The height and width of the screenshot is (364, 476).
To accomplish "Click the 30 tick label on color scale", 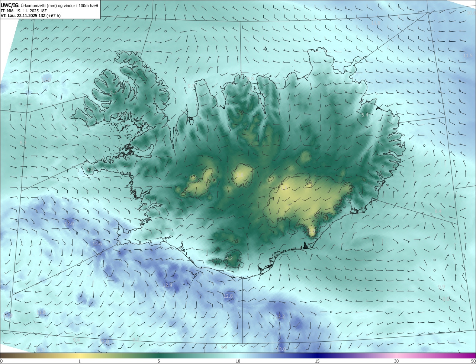I will (x=396, y=361).
